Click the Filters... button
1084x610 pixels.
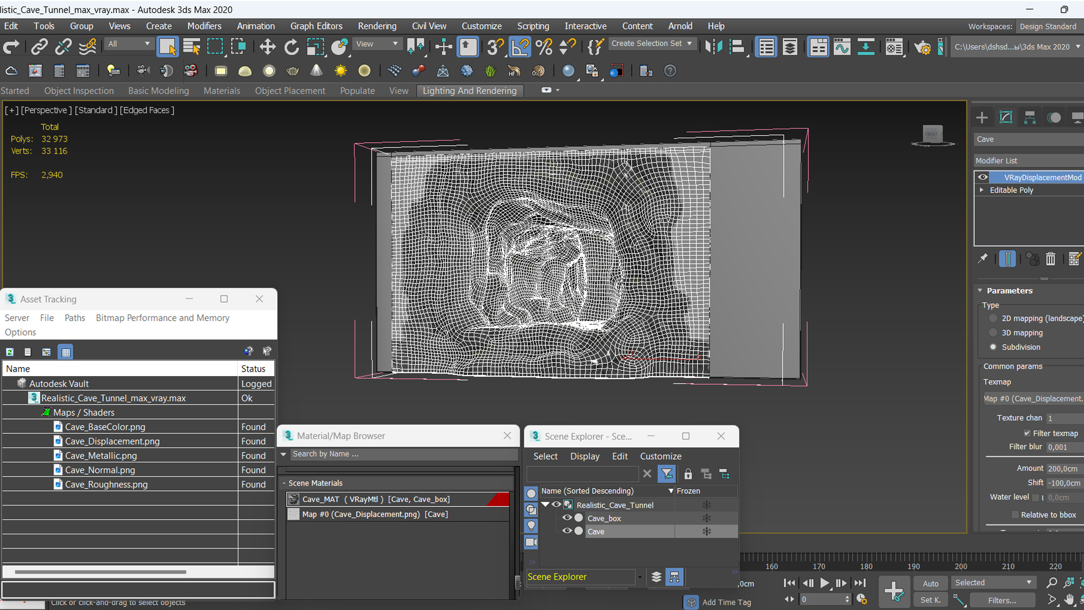1002,600
